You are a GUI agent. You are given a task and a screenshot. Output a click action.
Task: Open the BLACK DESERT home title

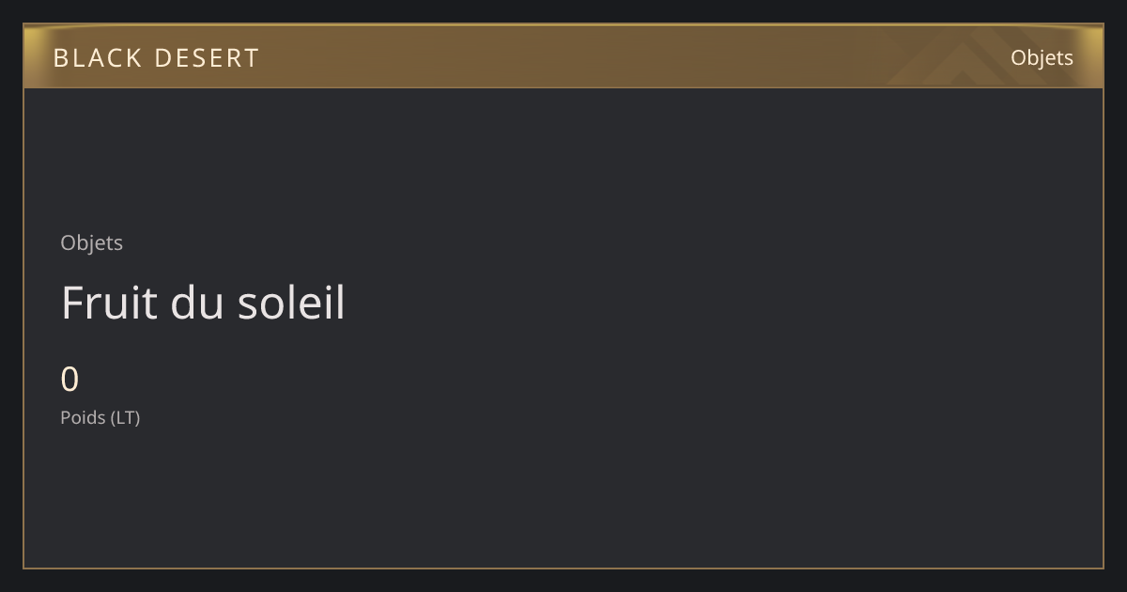156,58
